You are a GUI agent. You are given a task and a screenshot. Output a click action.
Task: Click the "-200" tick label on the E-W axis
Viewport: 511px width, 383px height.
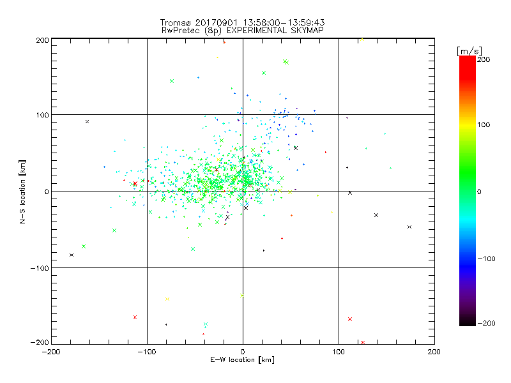(51, 352)
